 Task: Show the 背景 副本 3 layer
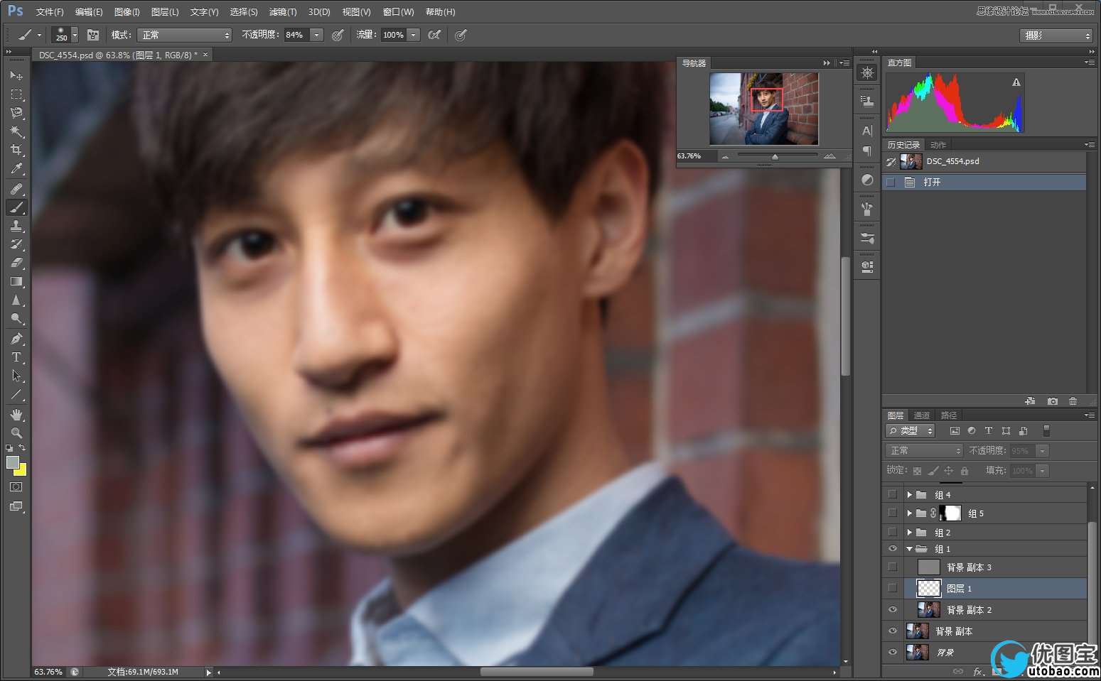893,567
